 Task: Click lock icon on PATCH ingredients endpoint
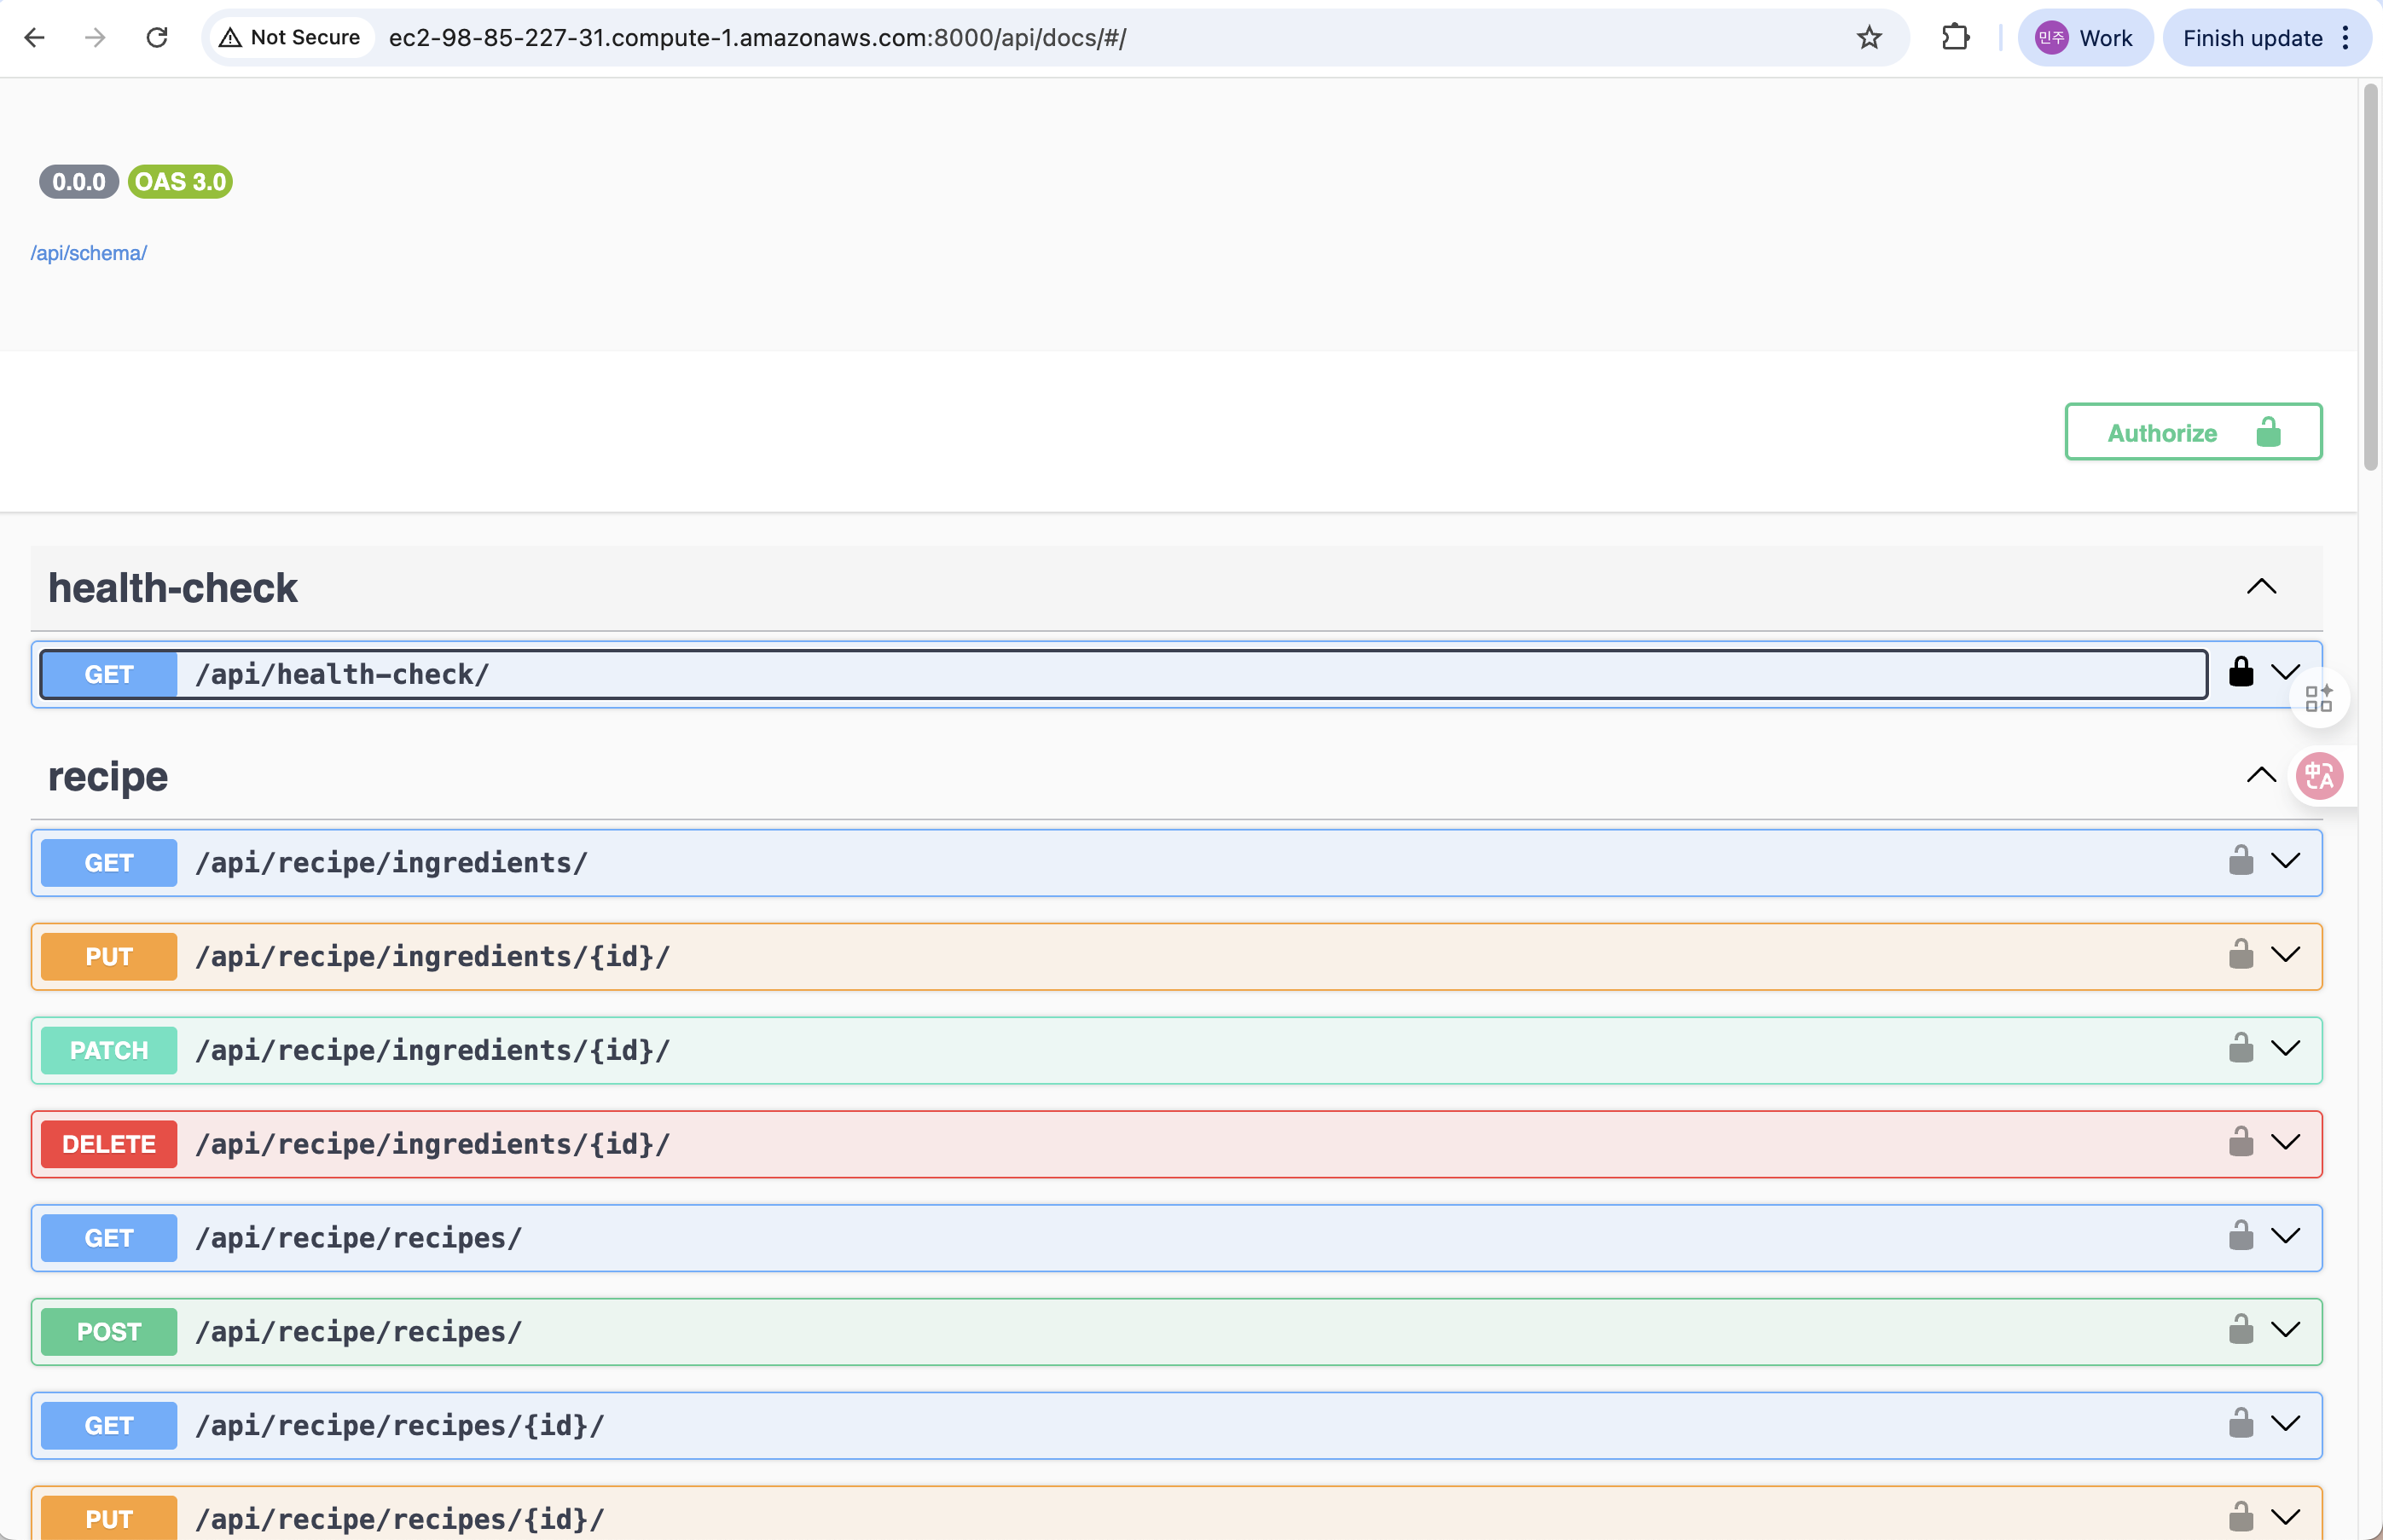coord(2240,1049)
